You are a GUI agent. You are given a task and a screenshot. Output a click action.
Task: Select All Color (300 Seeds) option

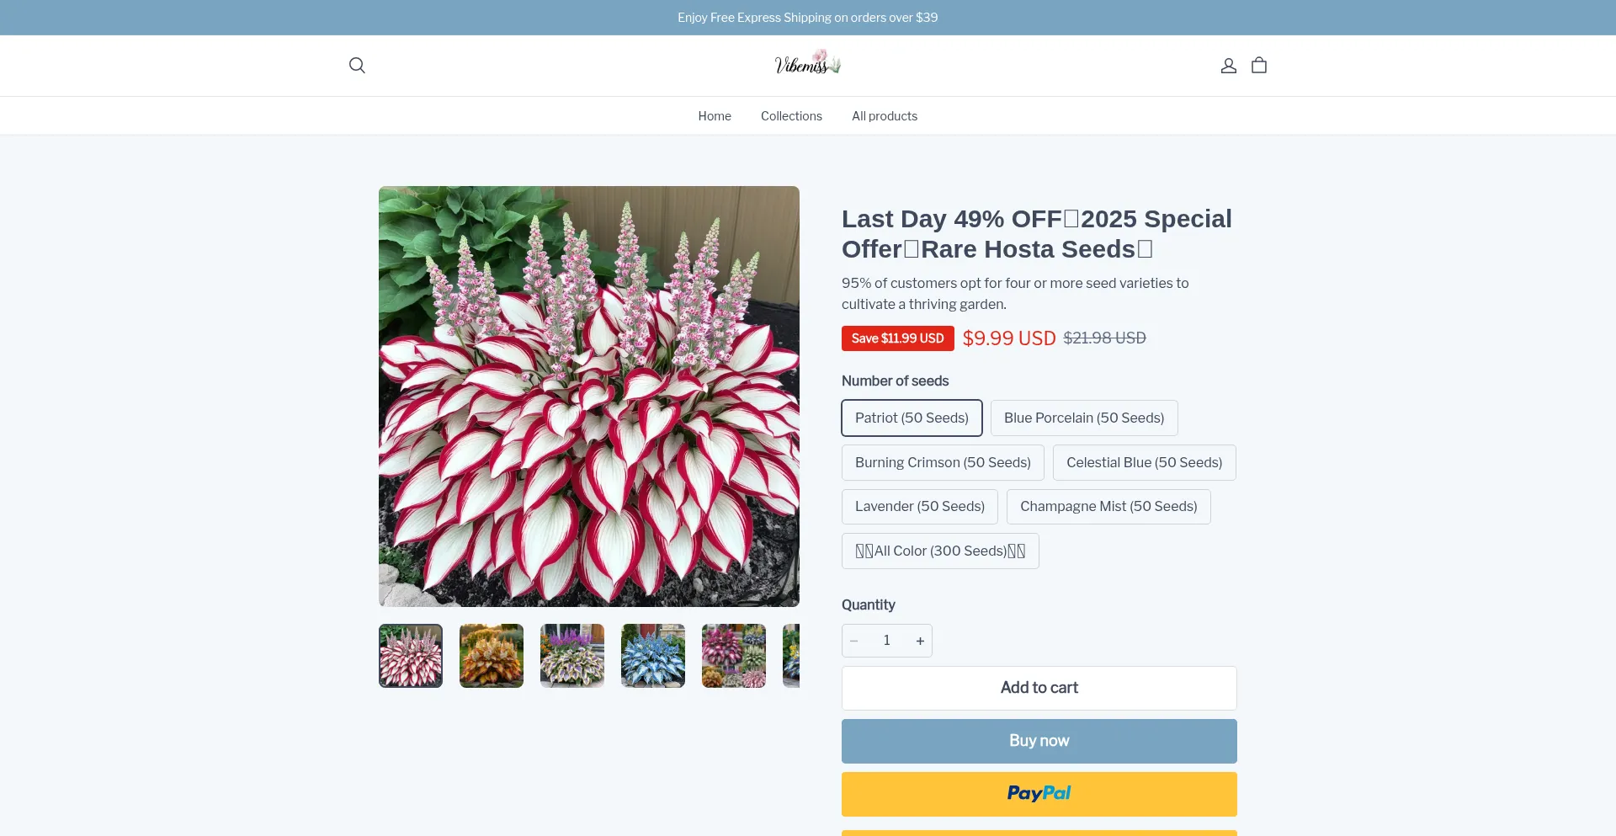click(940, 551)
